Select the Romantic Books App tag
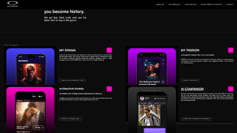 [190, 80]
